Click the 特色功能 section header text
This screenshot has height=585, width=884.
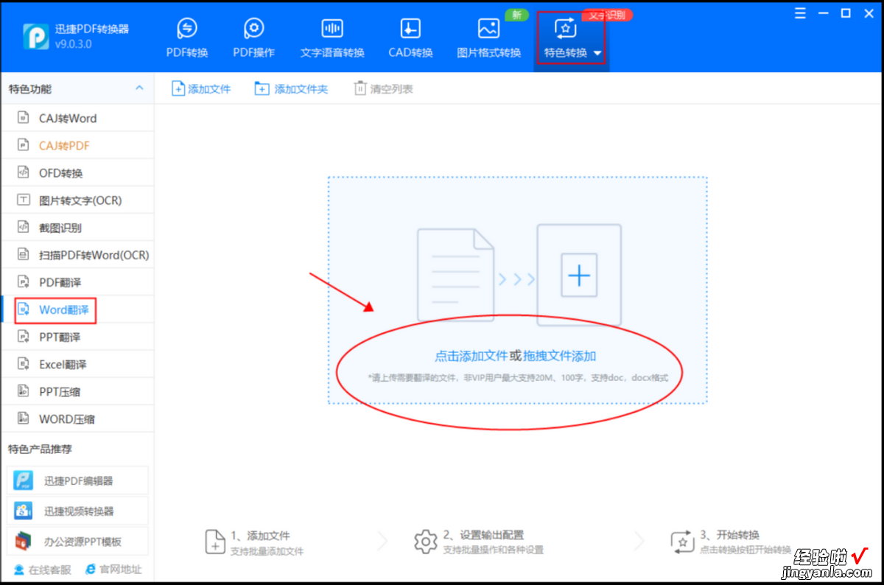30,88
